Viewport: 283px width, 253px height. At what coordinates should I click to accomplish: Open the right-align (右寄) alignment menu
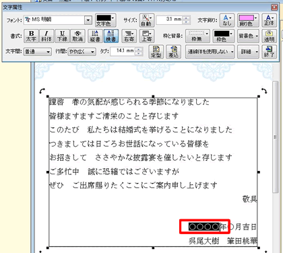coord(129,36)
